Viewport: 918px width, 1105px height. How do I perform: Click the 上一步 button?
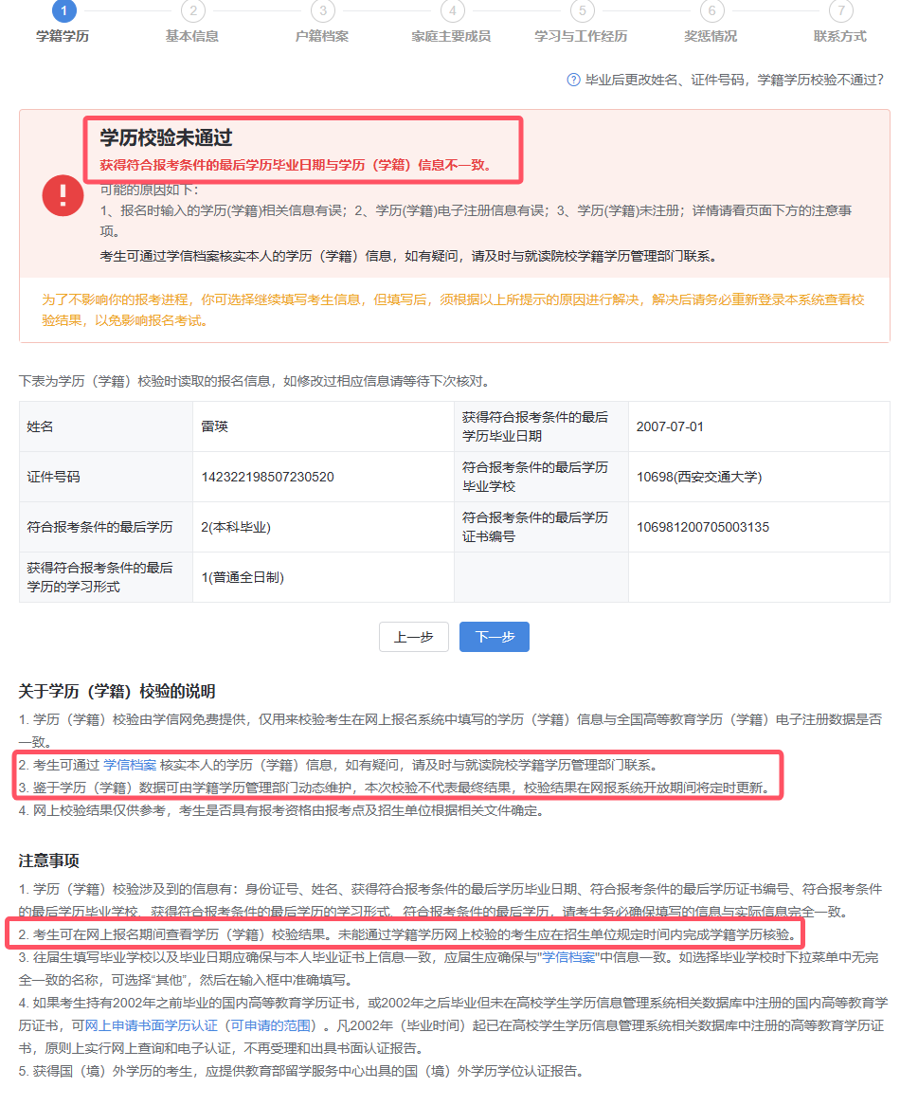tap(414, 637)
